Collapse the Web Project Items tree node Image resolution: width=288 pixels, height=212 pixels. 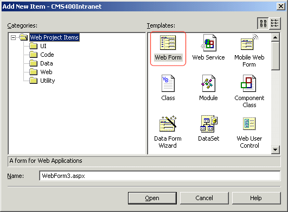tap(13, 37)
